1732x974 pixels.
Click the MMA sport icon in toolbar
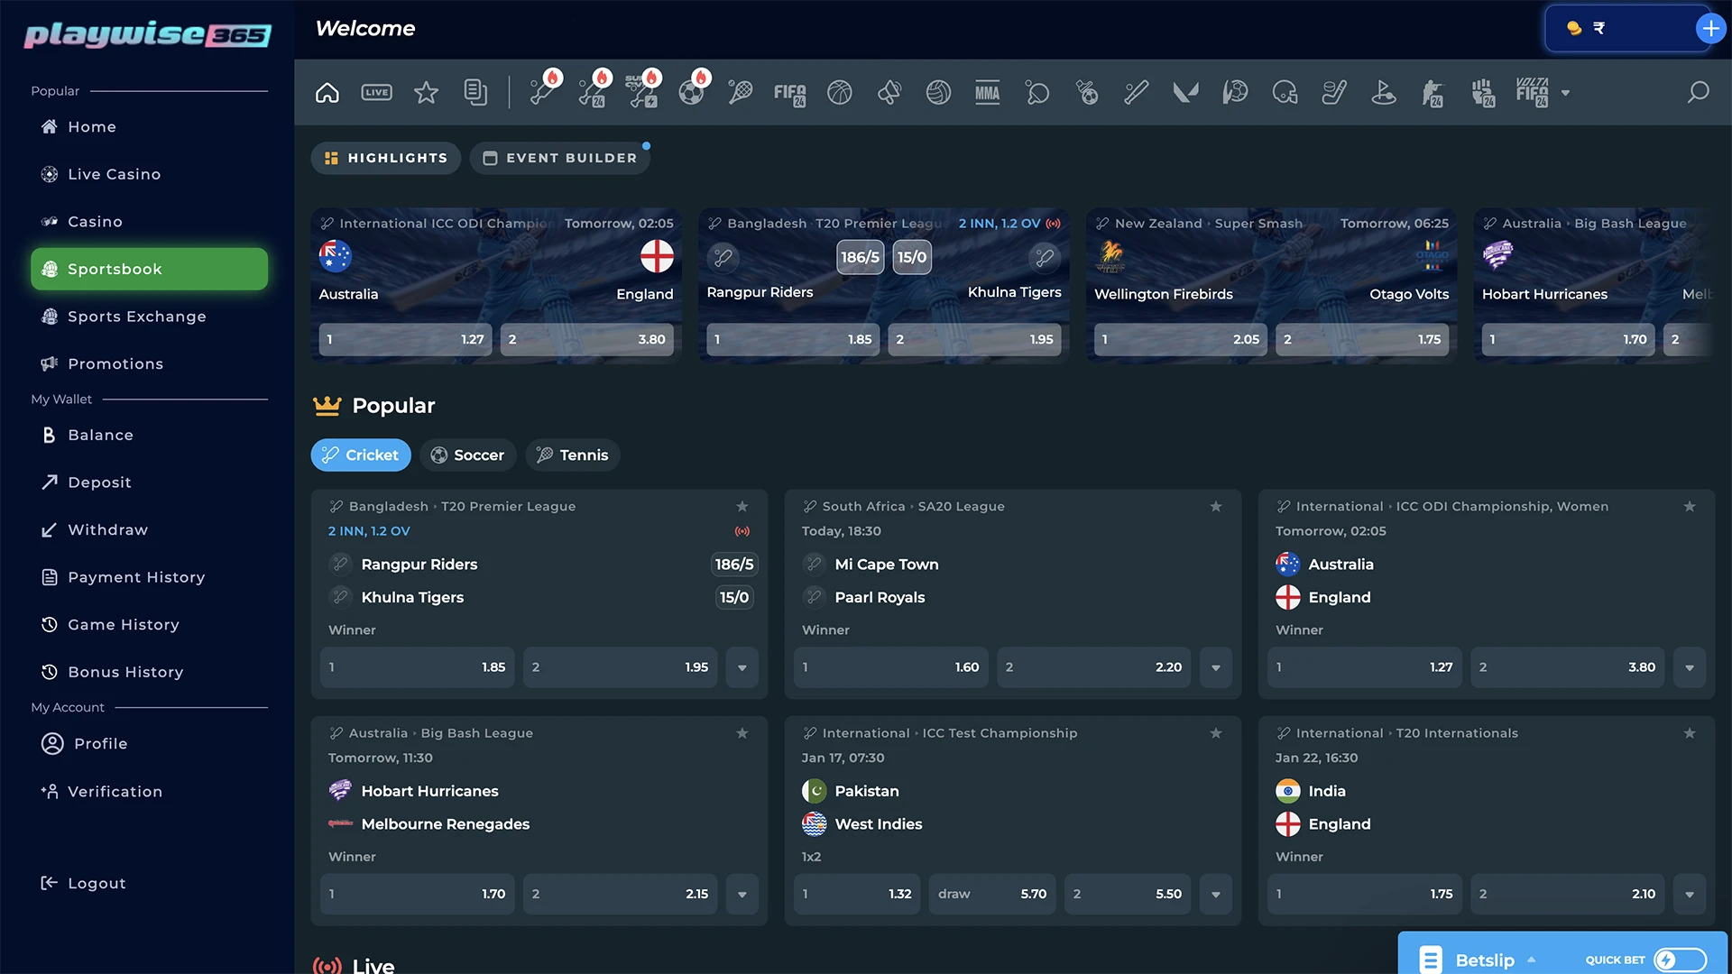[x=988, y=92]
